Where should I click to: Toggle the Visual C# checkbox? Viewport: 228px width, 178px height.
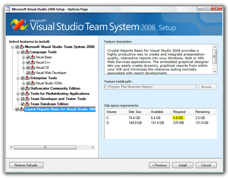tap(28, 68)
